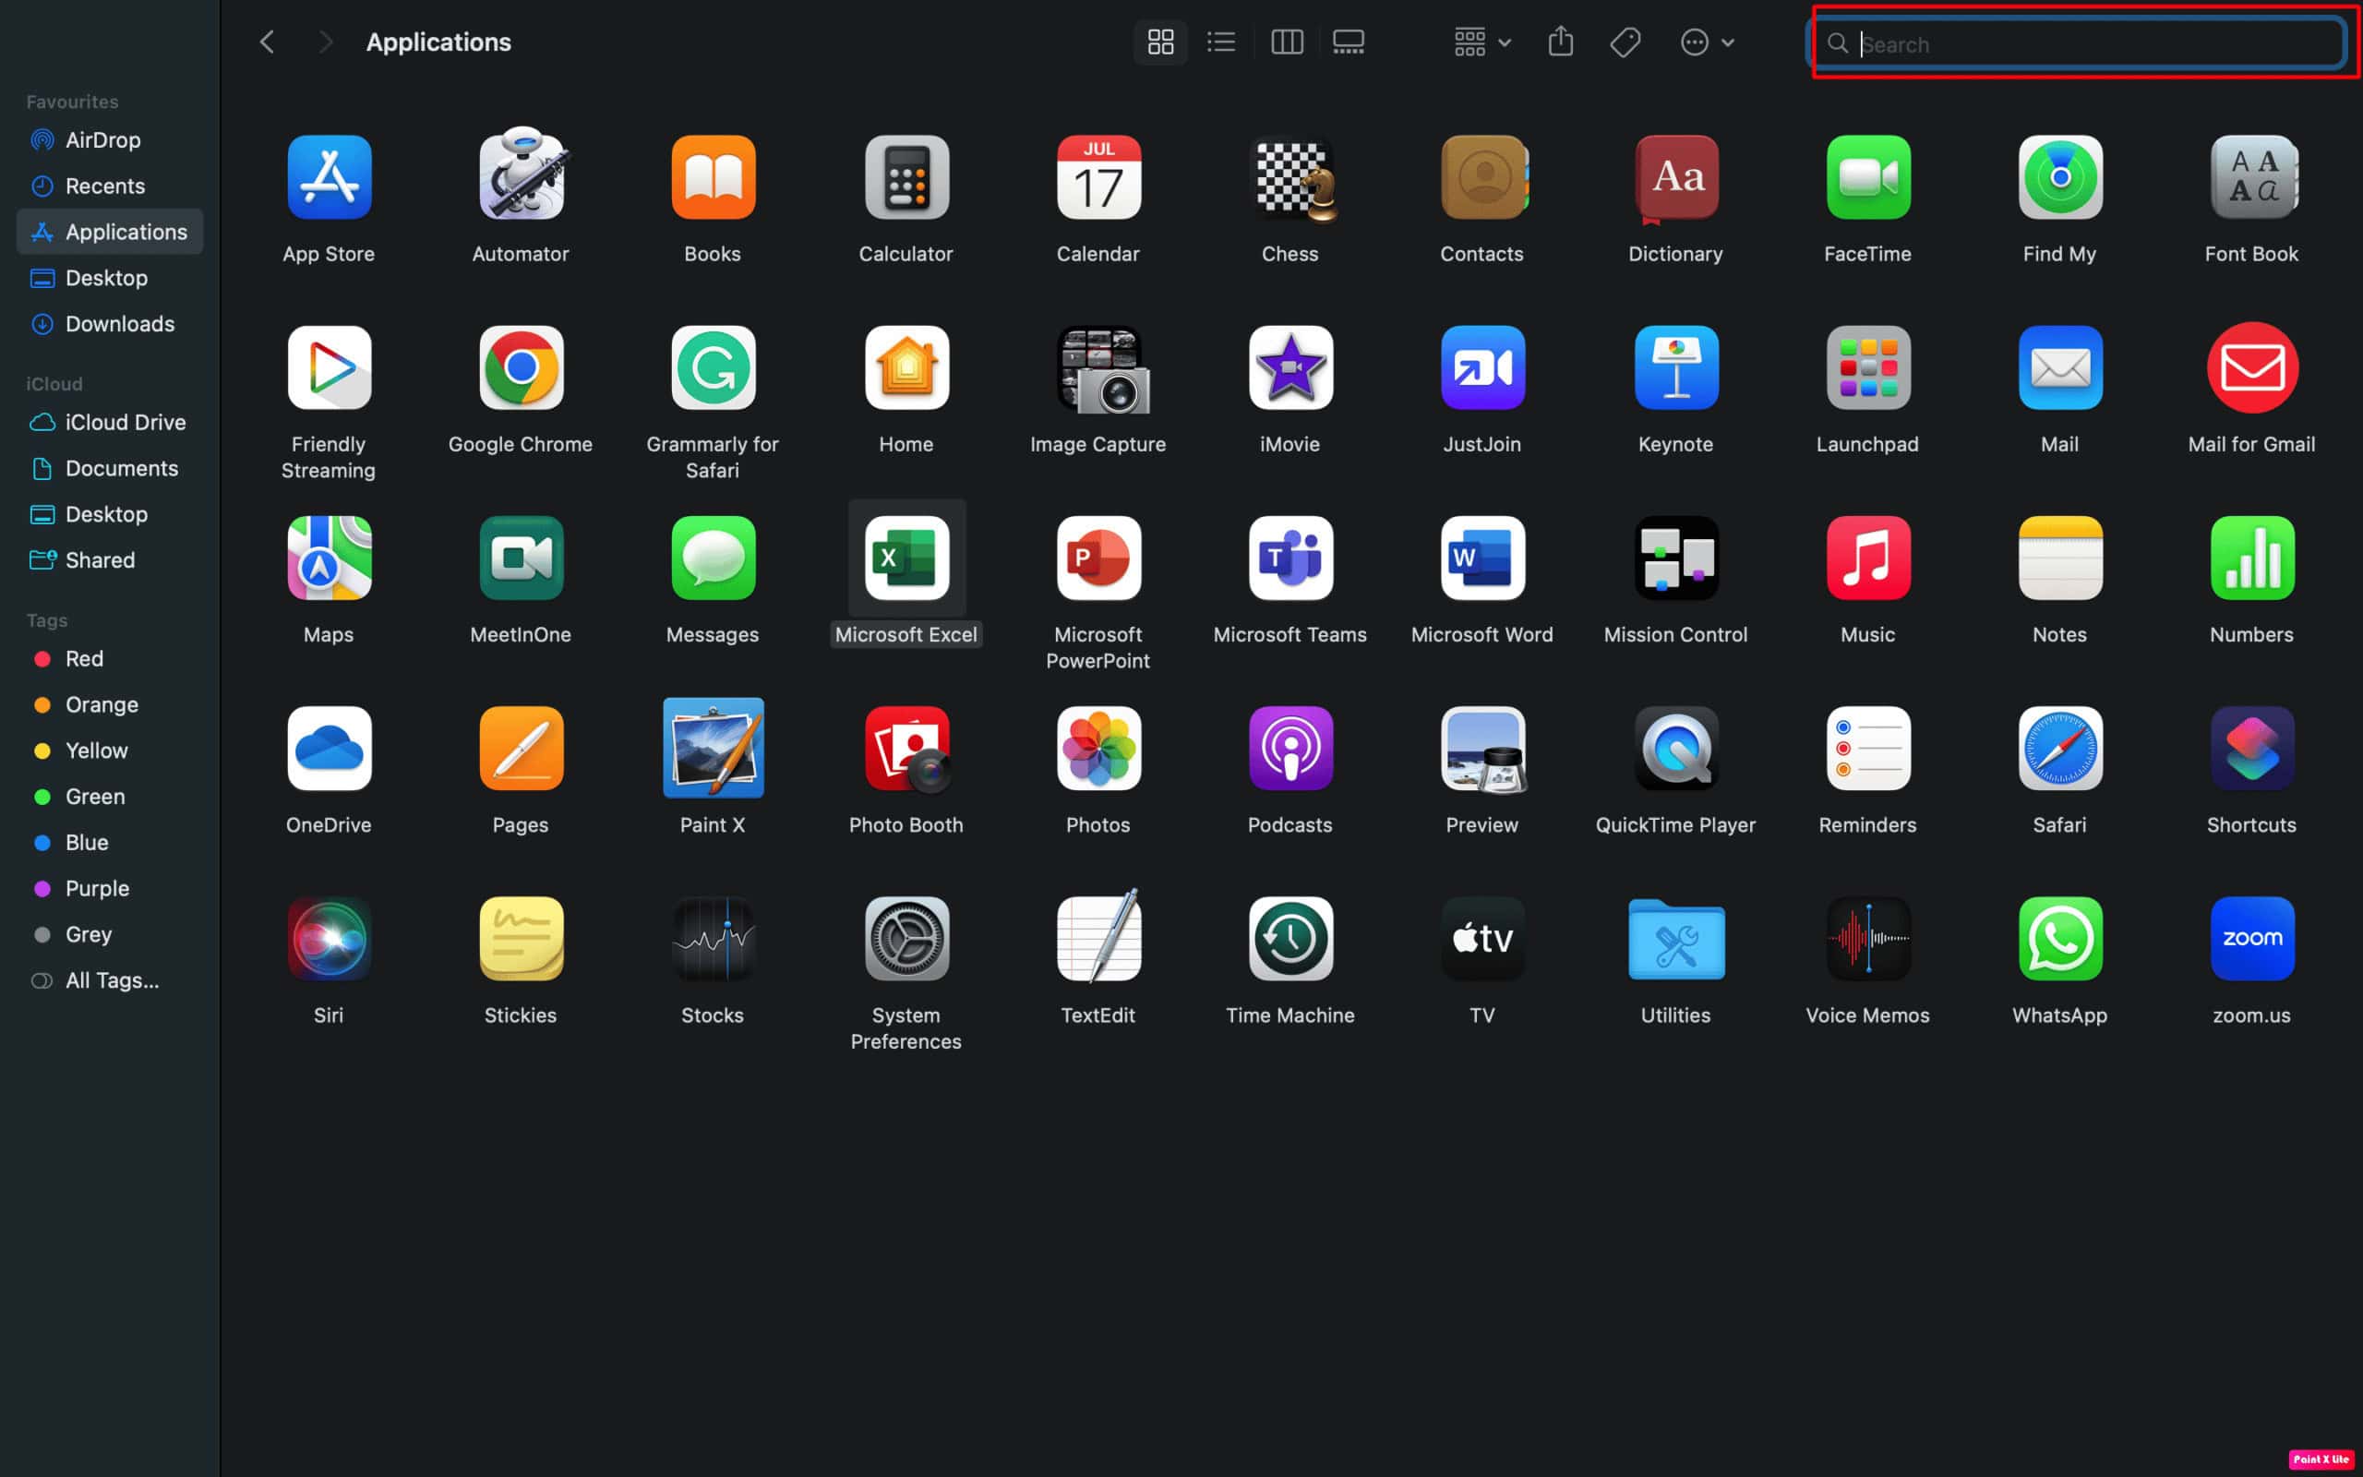Screen dimensions: 2363x1477
Task: Click the Keynote app icon
Action: (1675, 367)
